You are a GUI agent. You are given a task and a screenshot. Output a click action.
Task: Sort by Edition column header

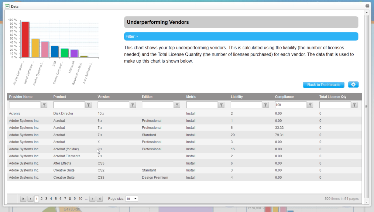[147, 97]
